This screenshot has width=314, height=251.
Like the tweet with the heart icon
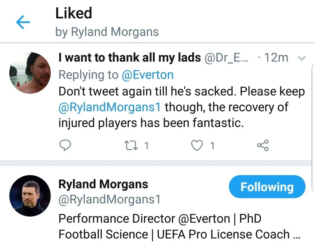click(x=197, y=145)
